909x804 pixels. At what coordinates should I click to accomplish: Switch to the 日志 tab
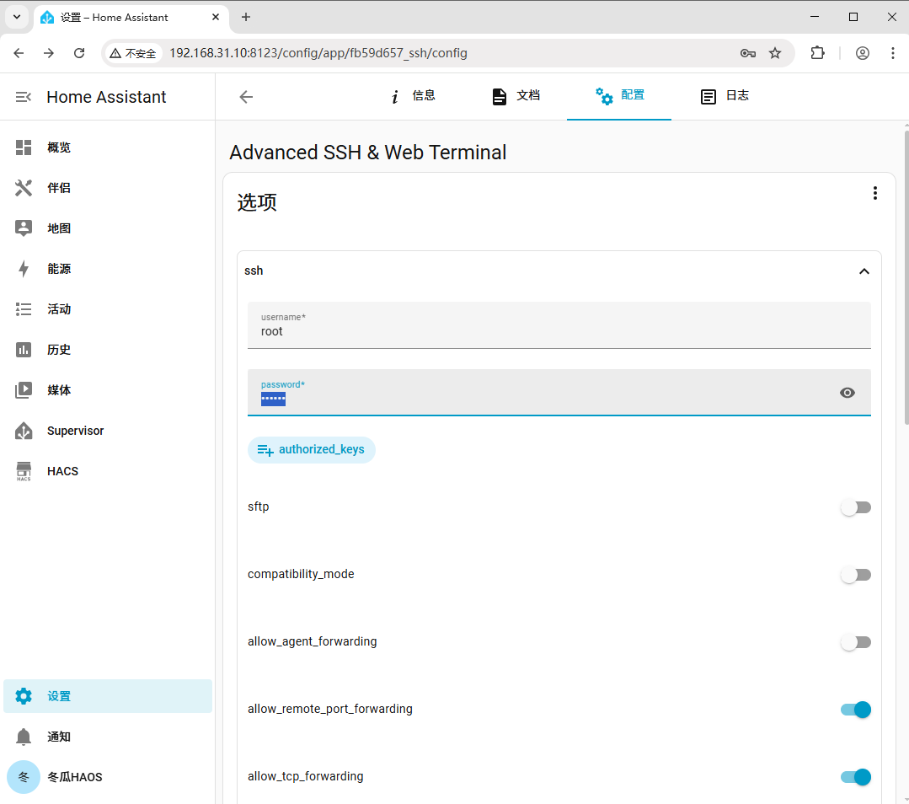(x=724, y=96)
